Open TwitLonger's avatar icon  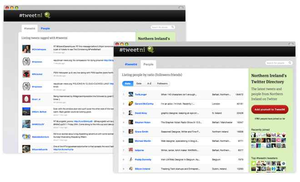(x=131, y=94)
